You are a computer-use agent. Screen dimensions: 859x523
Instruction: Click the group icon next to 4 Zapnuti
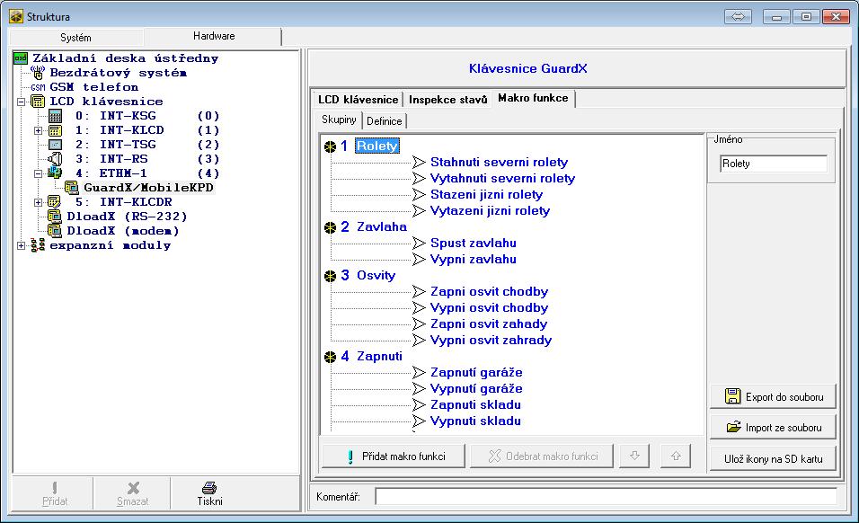(x=330, y=357)
